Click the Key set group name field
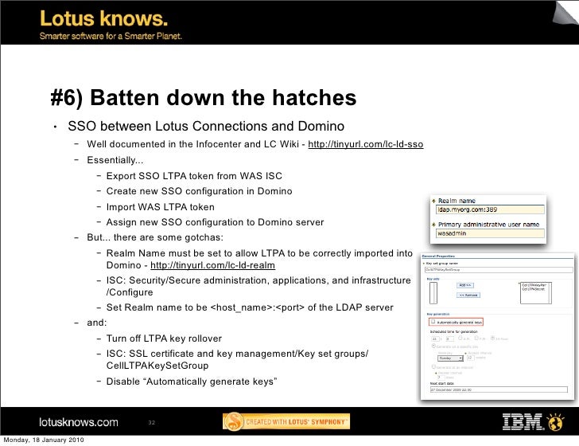 [x=499, y=270]
